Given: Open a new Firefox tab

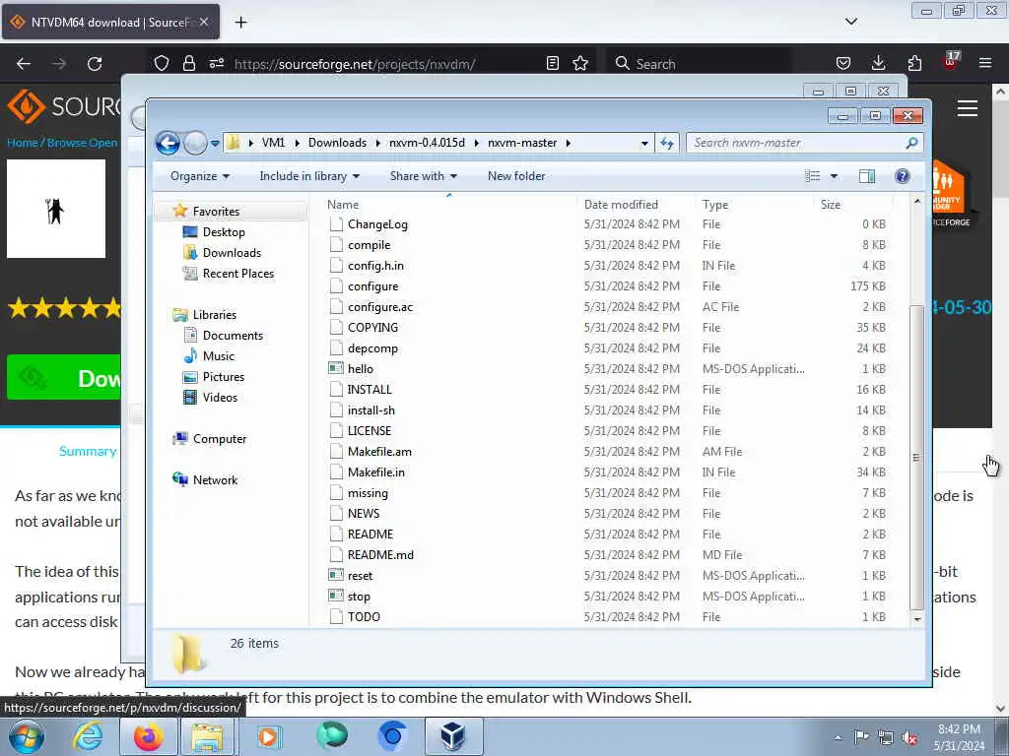Looking at the screenshot, I should click(240, 23).
